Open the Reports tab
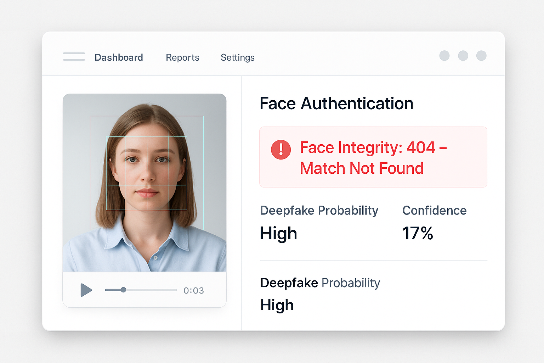The image size is (544, 363). click(182, 57)
